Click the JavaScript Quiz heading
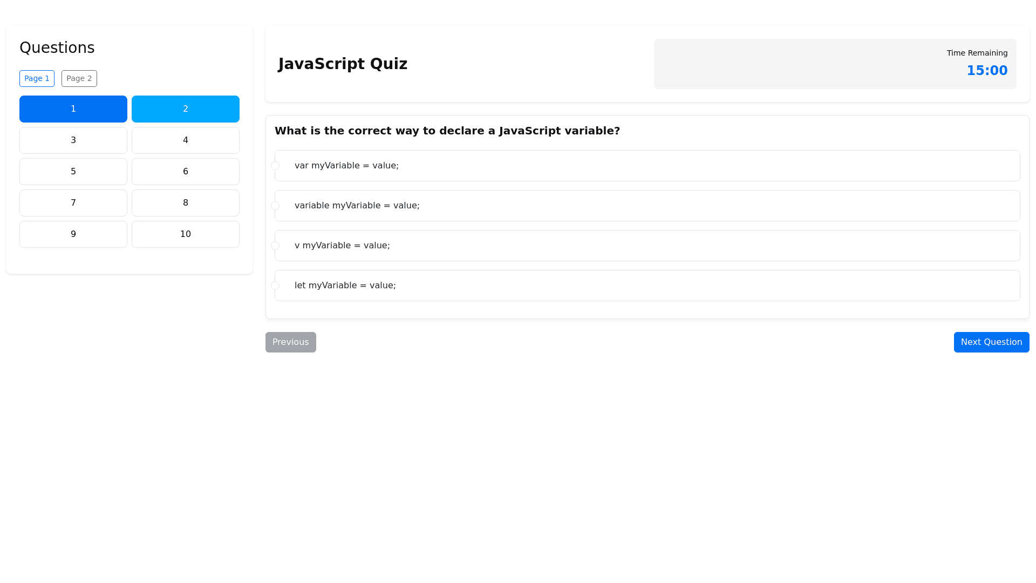 click(x=343, y=64)
